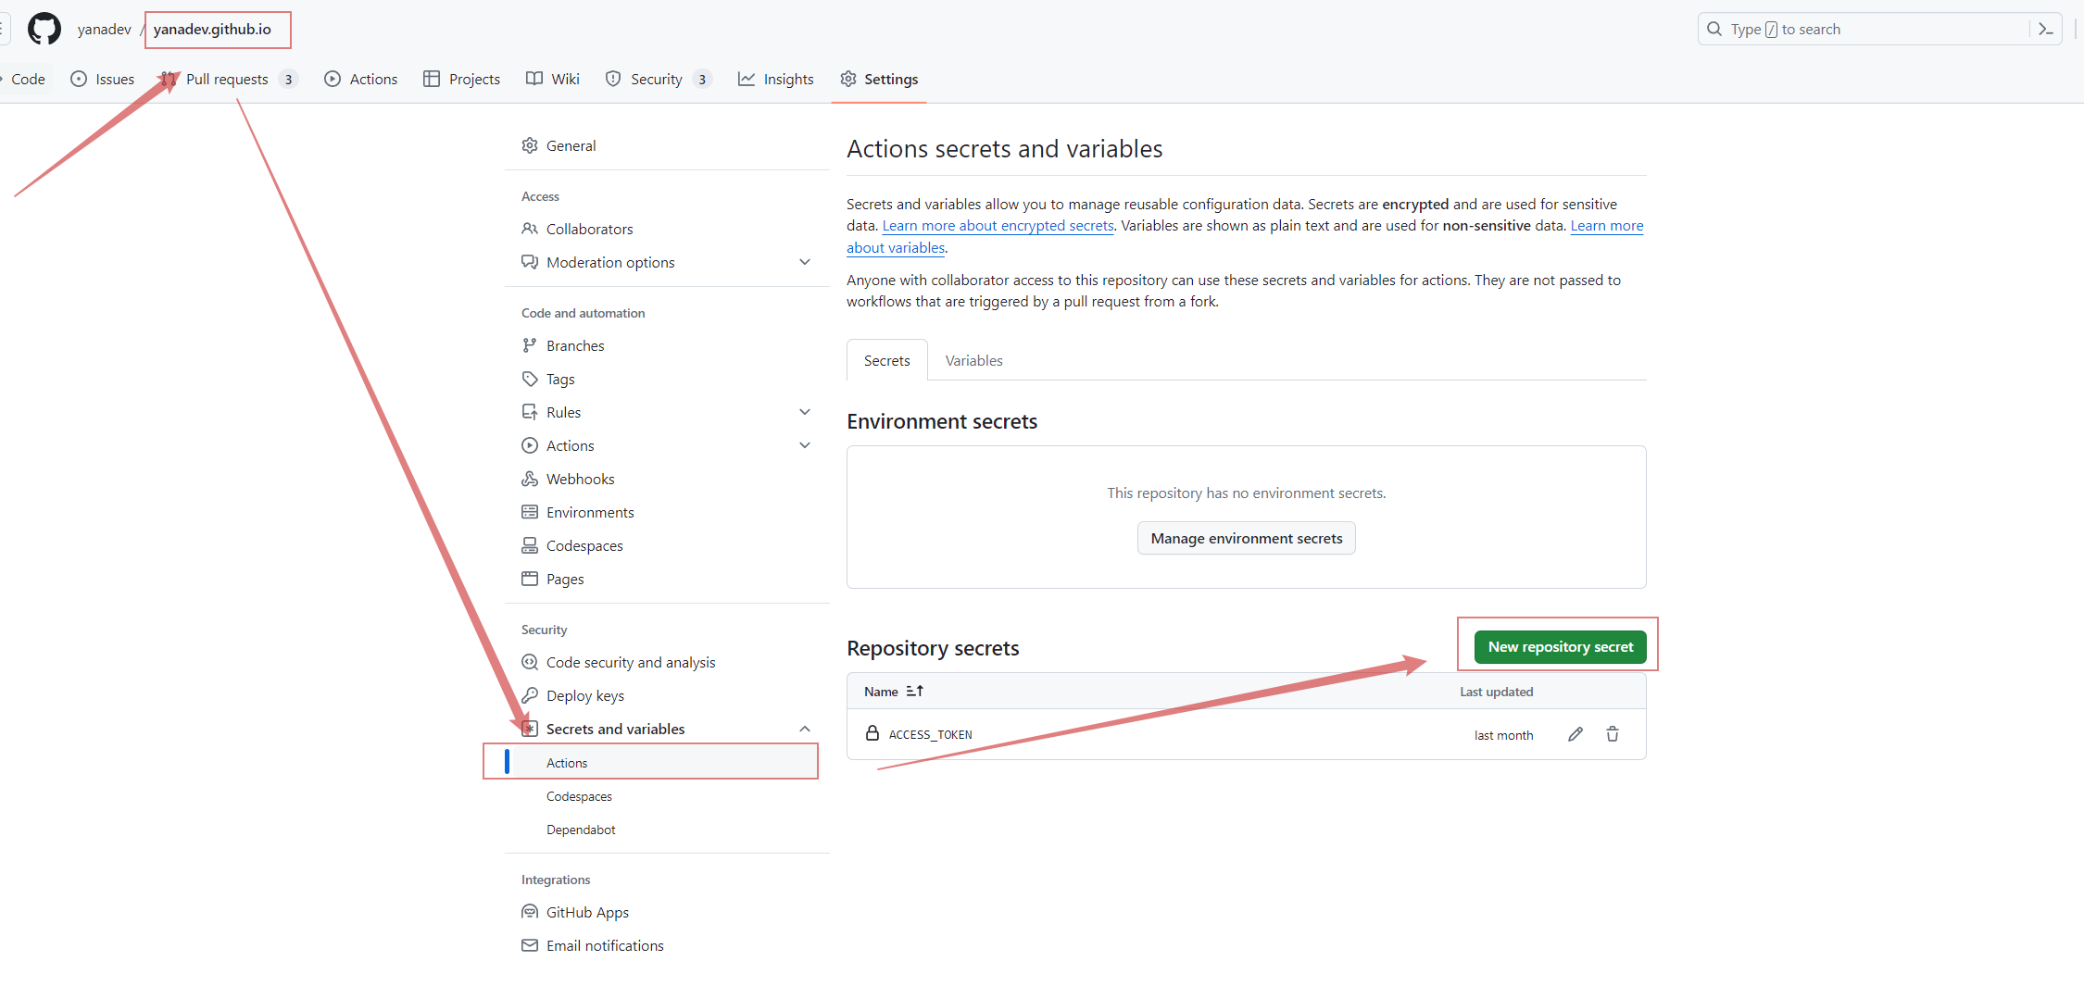
Task: Click the ACCESS_TOKEN secret name
Action: pyautogui.click(x=930, y=734)
